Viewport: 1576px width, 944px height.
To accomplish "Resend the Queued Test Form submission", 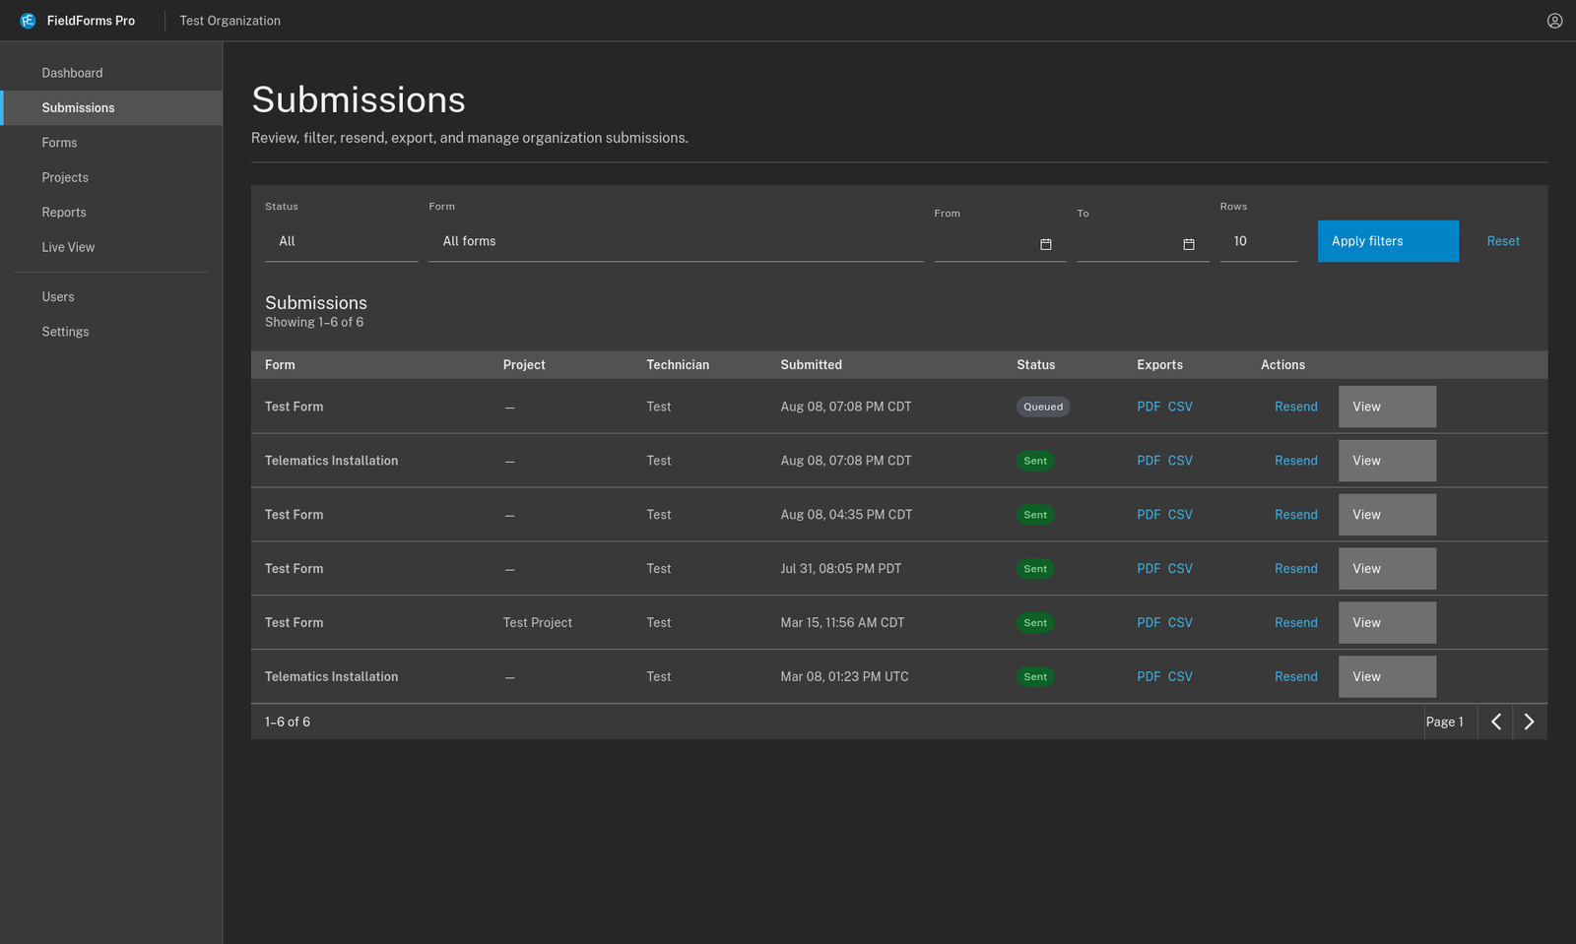I will (x=1295, y=407).
